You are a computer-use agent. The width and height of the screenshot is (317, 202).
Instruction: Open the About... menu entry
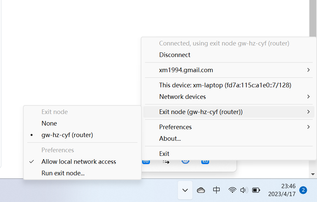(x=170, y=138)
